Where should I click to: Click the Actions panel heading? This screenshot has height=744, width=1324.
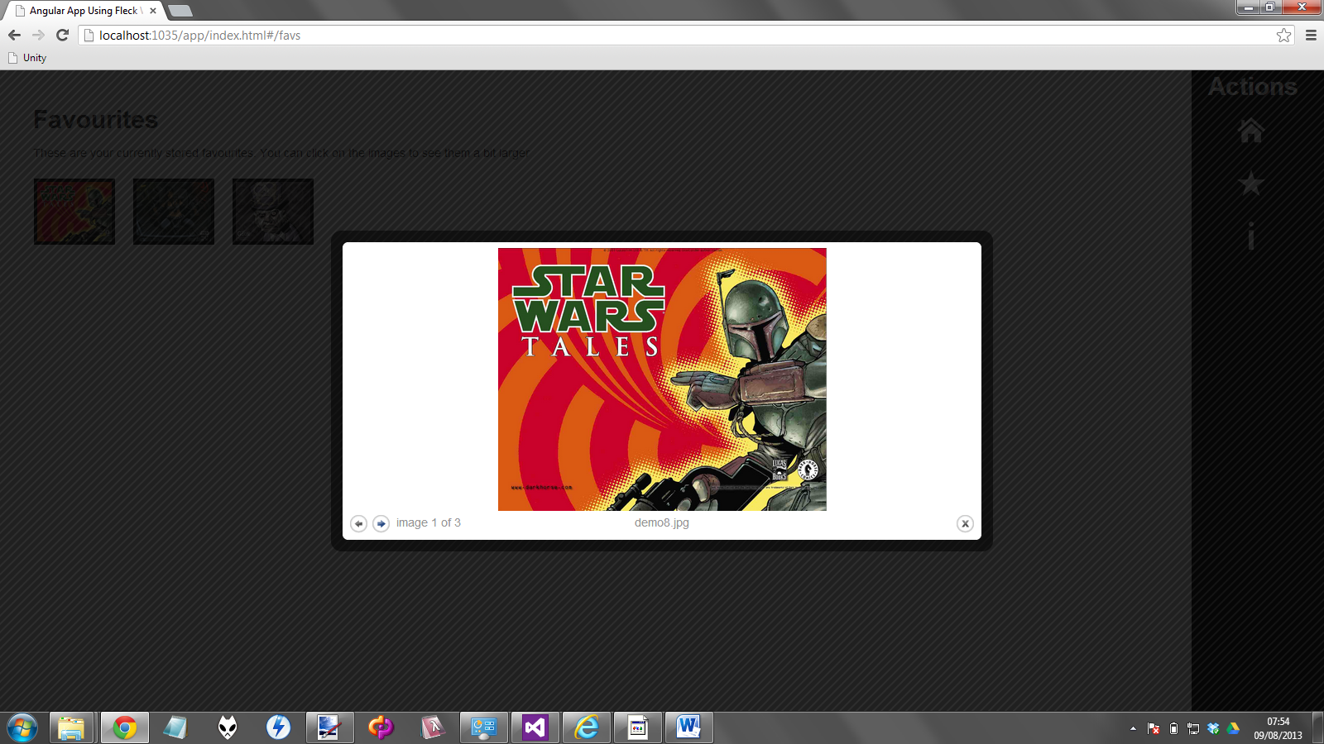pyautogui.click(x=1253, y=86)
